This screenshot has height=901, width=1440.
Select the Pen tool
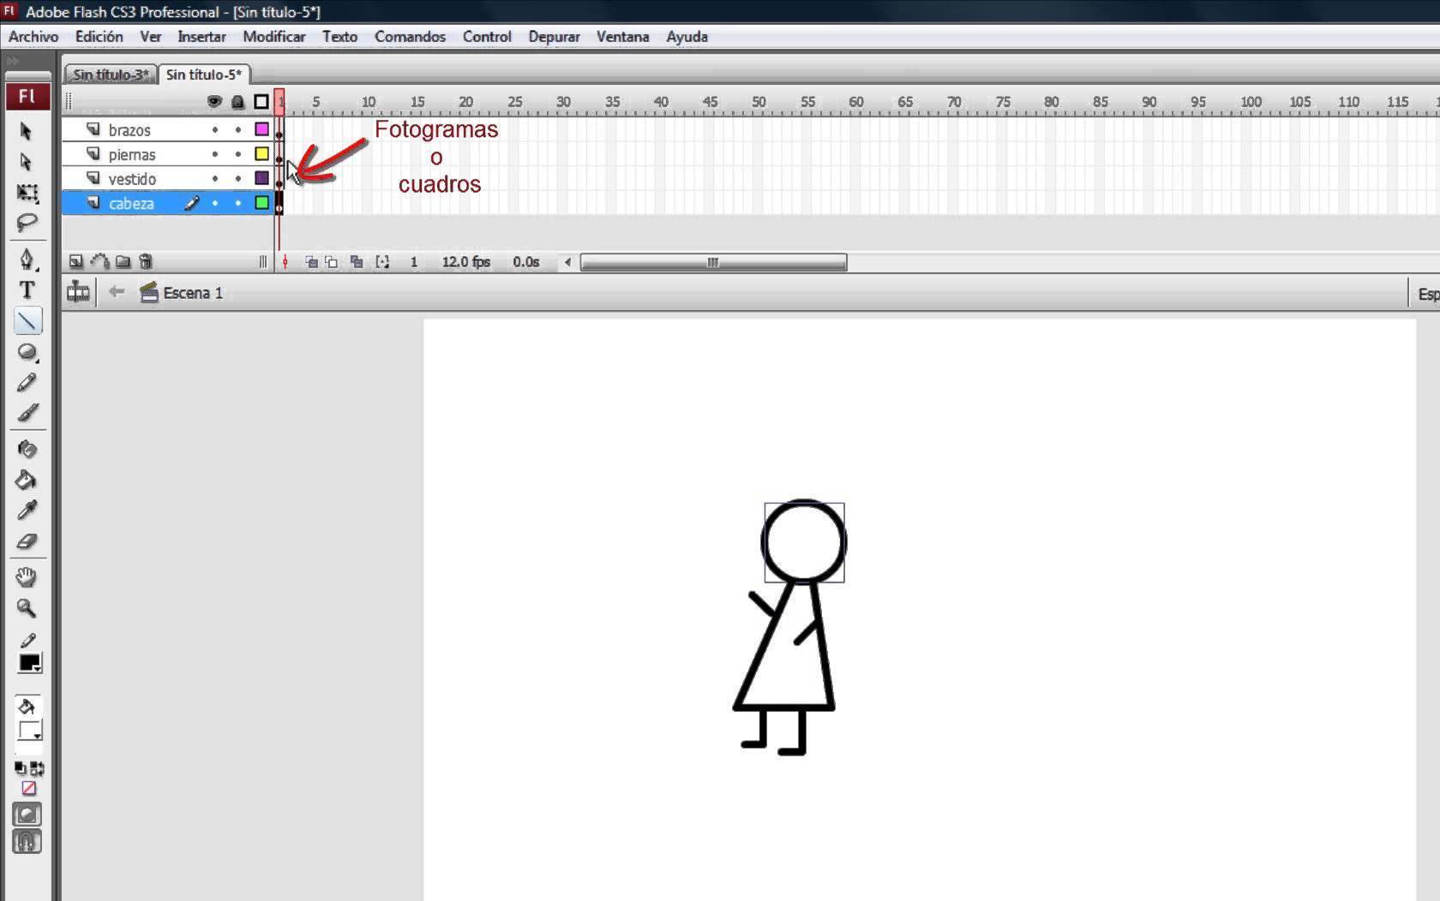27,260
